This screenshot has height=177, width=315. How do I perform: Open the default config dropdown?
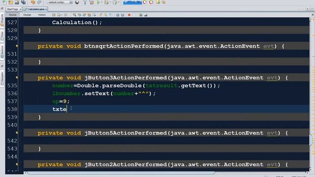(x=60, y=2)
